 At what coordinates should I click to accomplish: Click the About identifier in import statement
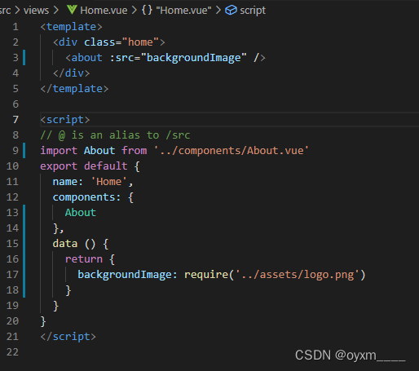pyautogui.click(x=99, y=151)
